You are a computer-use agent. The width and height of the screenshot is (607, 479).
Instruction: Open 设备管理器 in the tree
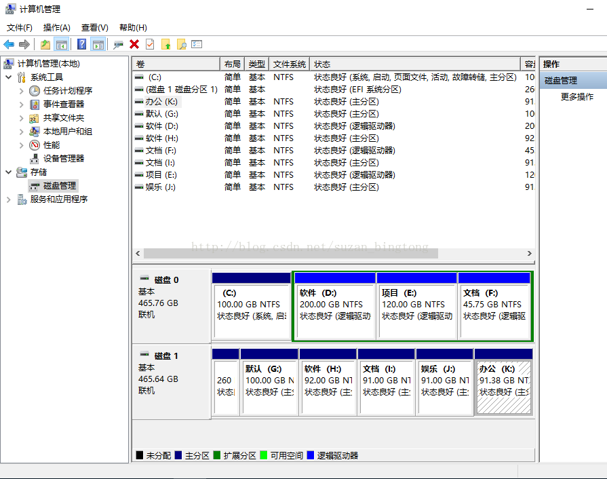pos(64,158)
